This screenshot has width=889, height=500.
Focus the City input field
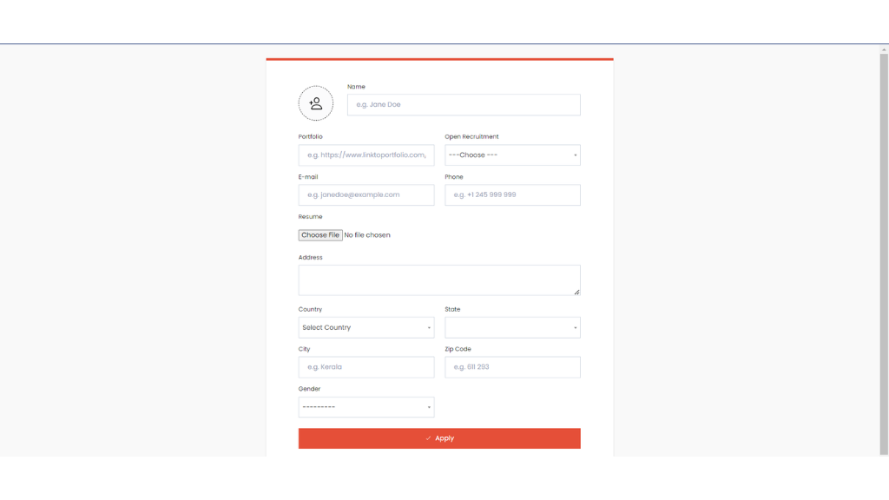[365, 367]
